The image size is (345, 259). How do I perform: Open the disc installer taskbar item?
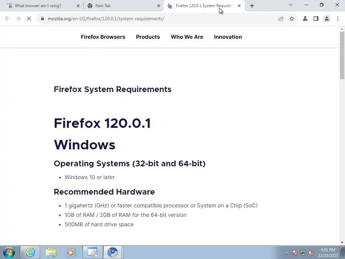[93, 252]
